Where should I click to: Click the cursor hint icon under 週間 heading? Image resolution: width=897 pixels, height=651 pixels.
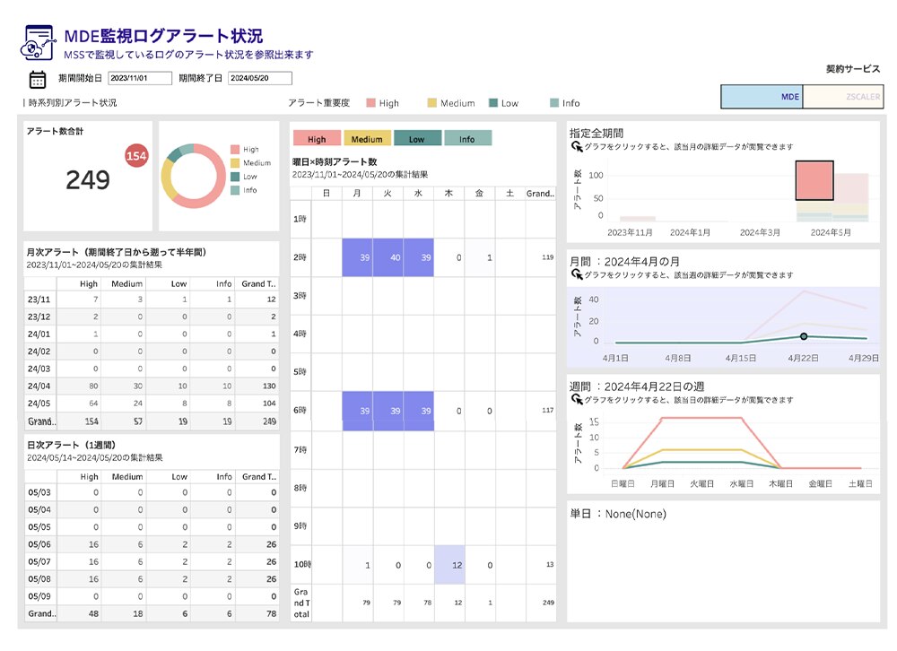(575, 398)
